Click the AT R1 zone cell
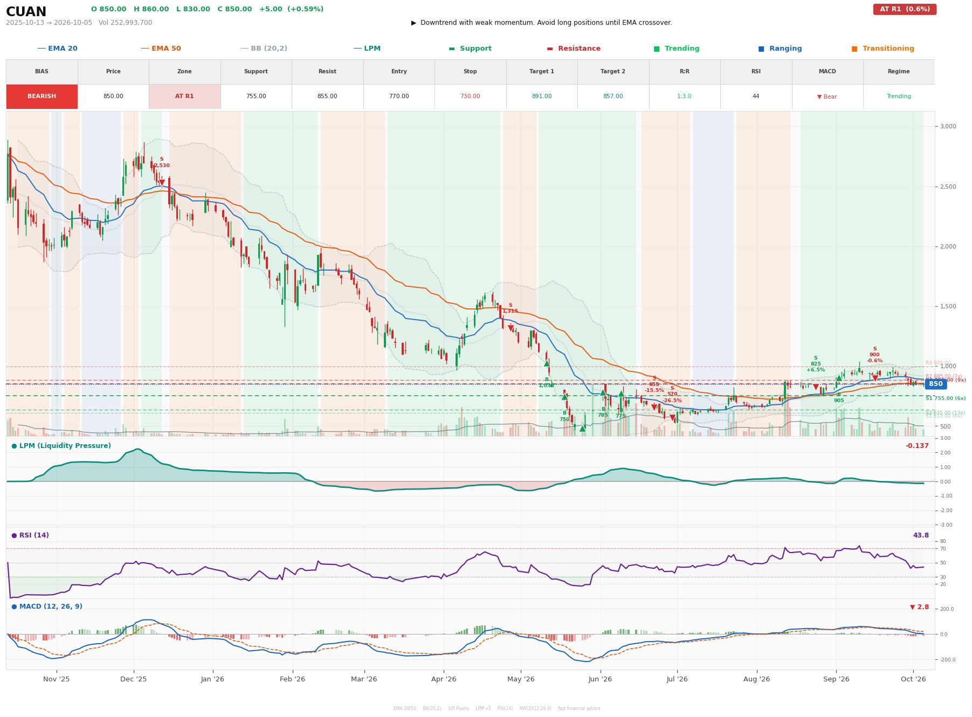This screenshot has width=972, height=717. click(184, 96)
